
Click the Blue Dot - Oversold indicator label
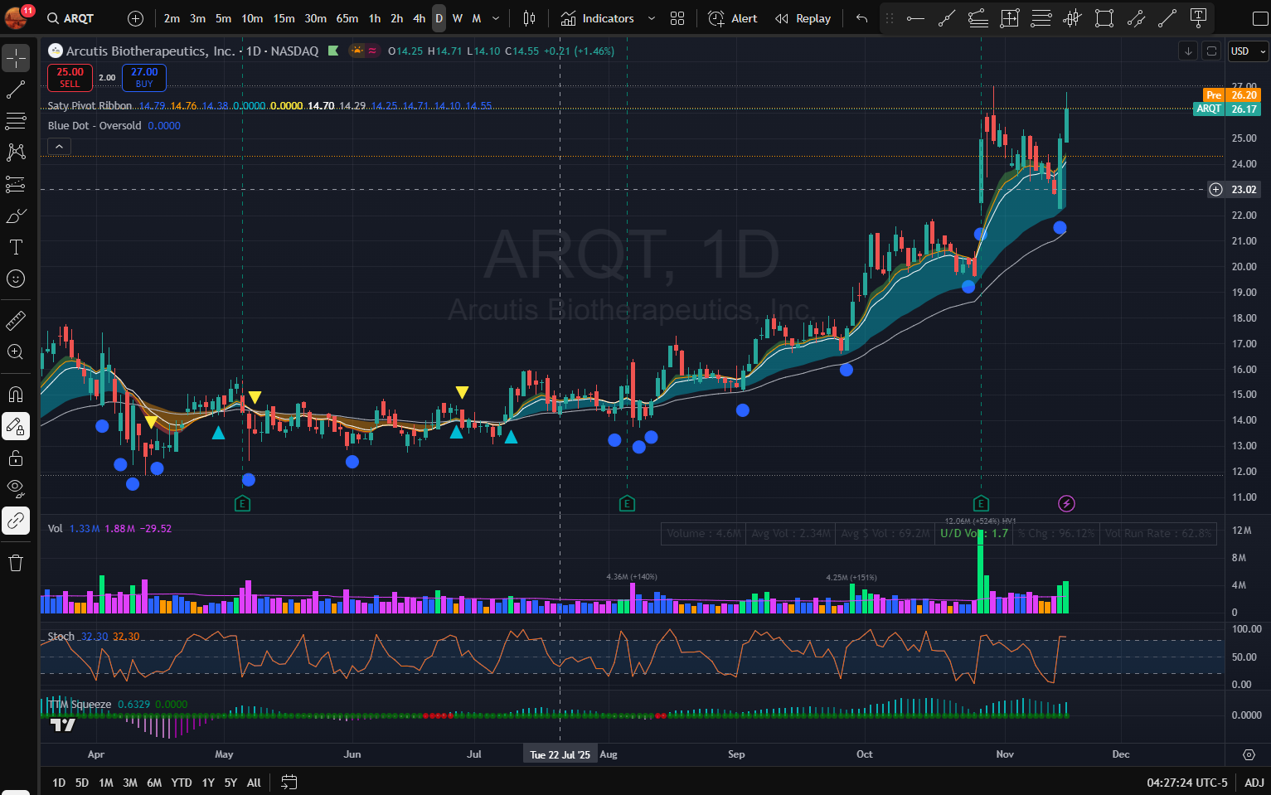tap(95, 126)
